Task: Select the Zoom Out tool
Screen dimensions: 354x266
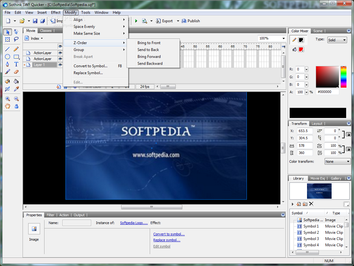Action: (x=16, y=99)
